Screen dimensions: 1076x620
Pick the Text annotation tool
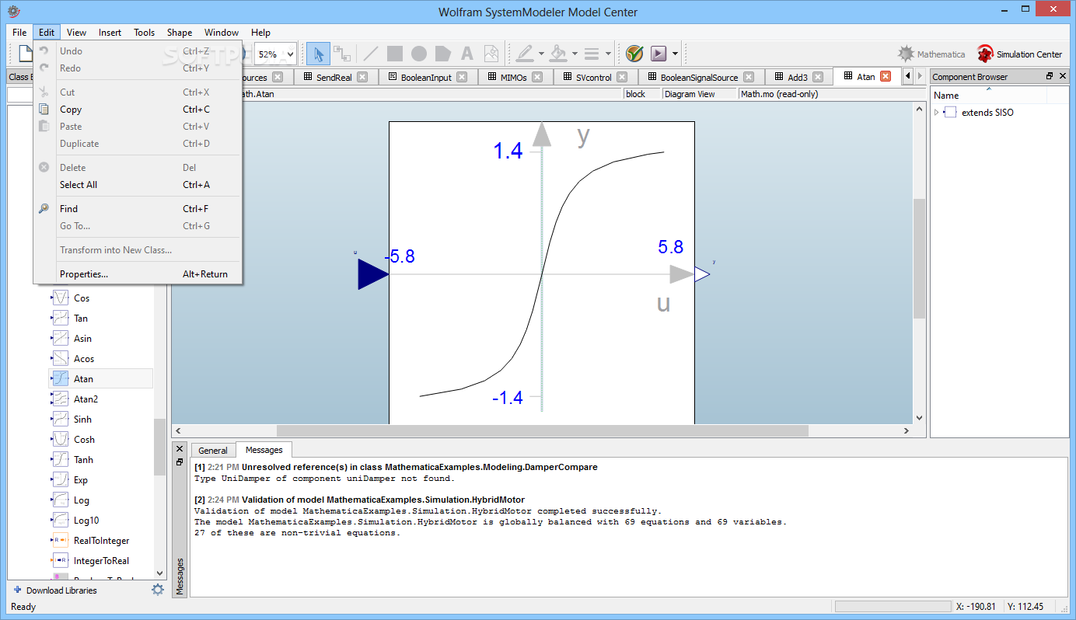tap(467, 54)
